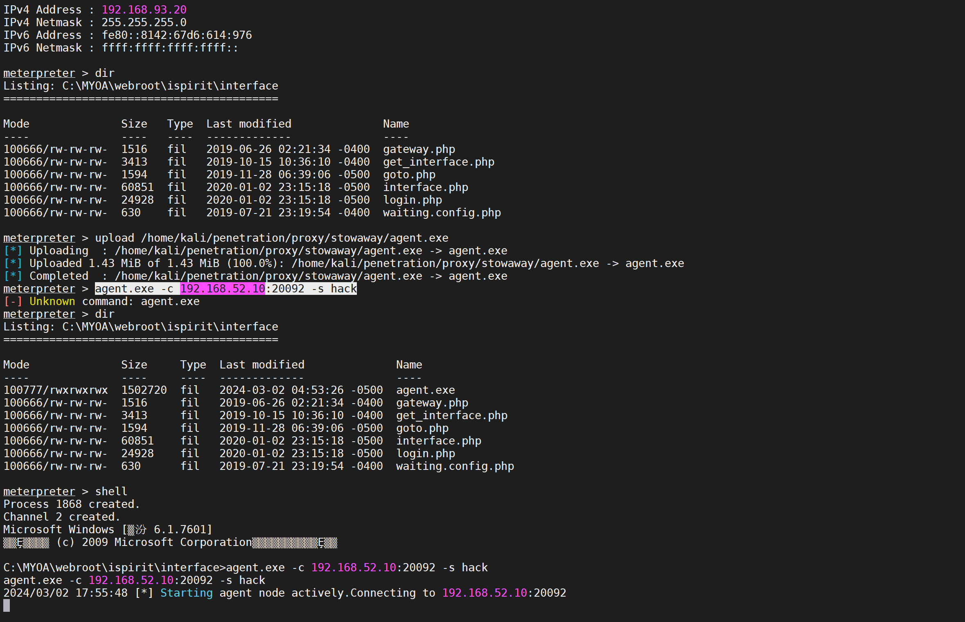Click the red [-] error marker
This screenshot has height=622, width=965.
click(13, 301)
